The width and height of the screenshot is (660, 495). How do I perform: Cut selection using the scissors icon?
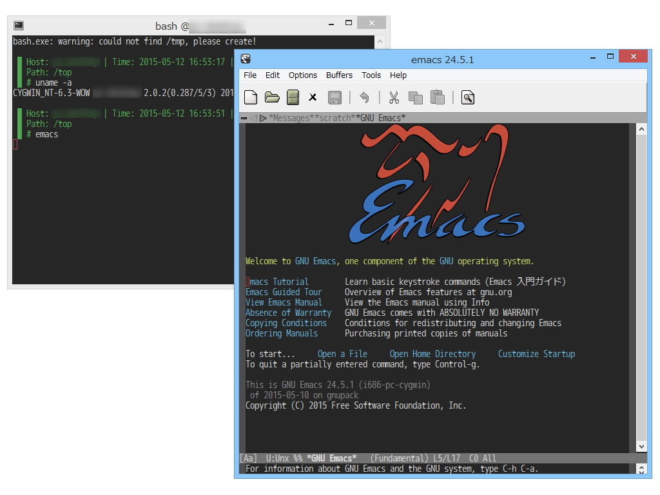pos(394,97)
